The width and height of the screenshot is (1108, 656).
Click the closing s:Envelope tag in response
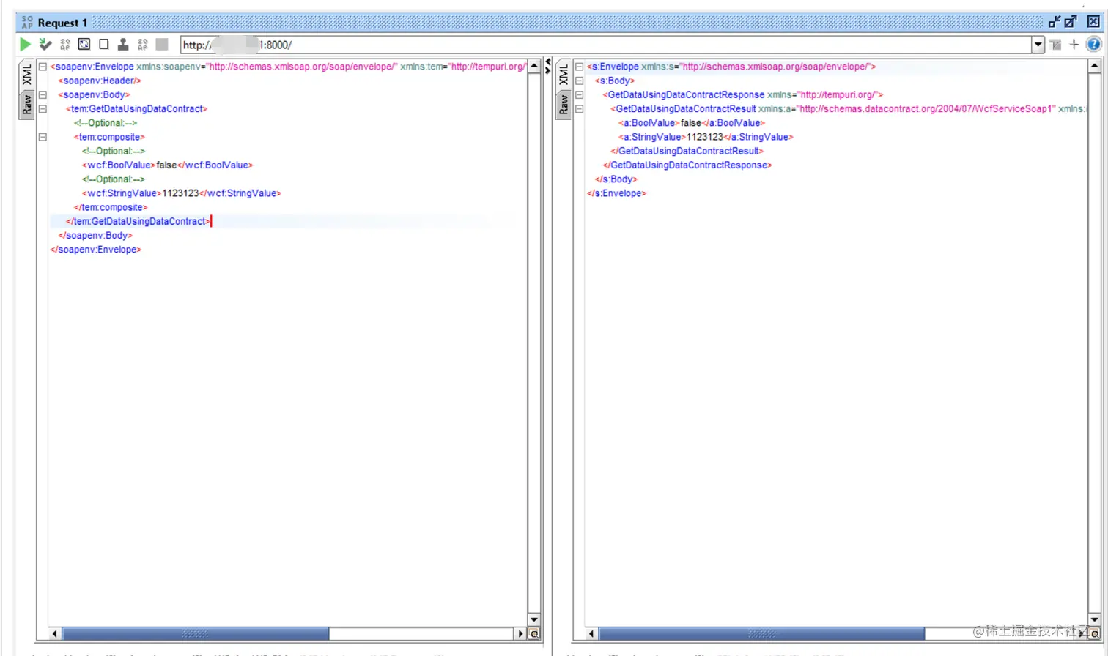point(616,193)
